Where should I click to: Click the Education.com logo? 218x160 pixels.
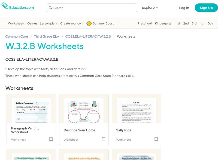click(18, 6)
